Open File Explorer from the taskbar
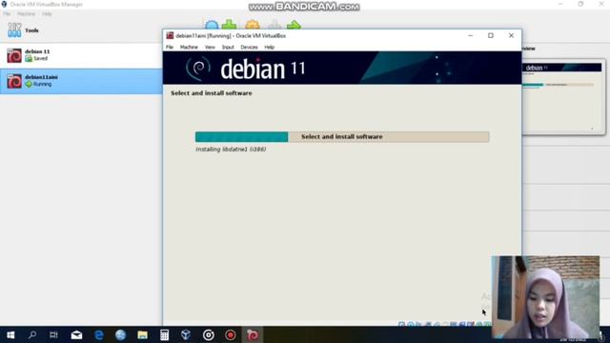The width and height of the screenshot is (610, 343). [x=142, y=334]
